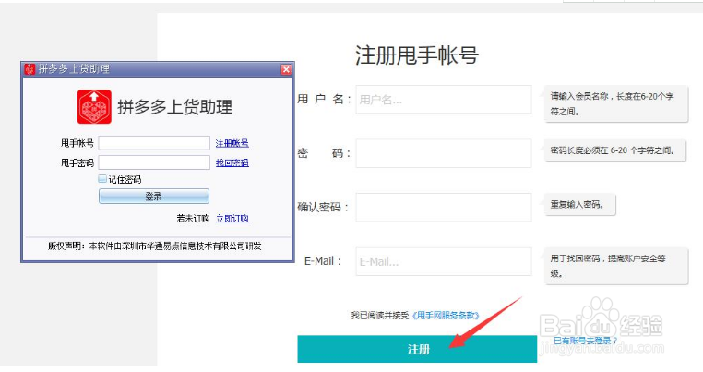Follow the 已有账号去登录 link
Viewport: 703px width, 372px height.
(x=586, y=341)
